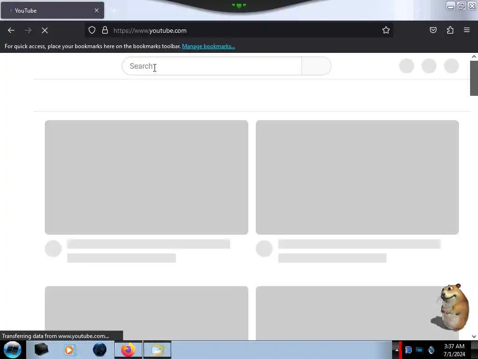Click the search submit button
This screenshot has height=359, width=478.
(316, 66)
